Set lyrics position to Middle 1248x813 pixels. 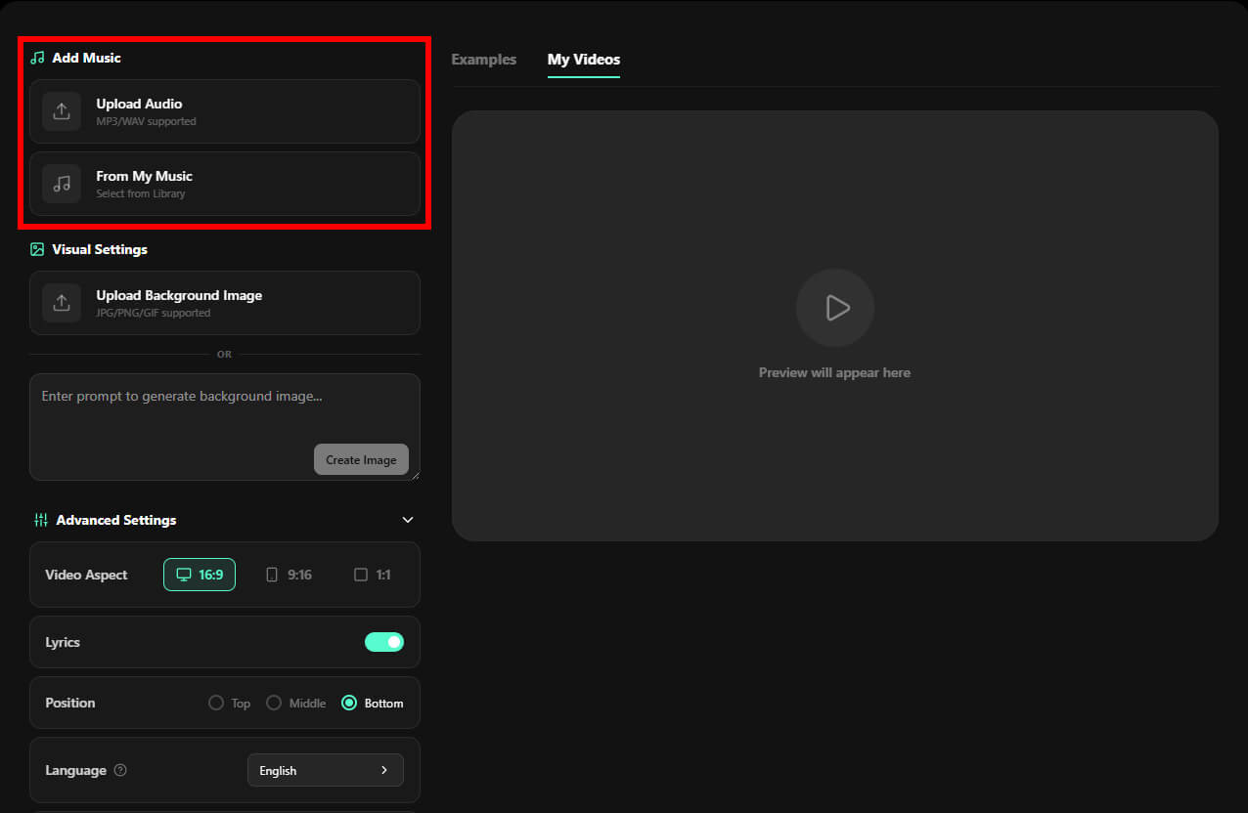[296, 703]
